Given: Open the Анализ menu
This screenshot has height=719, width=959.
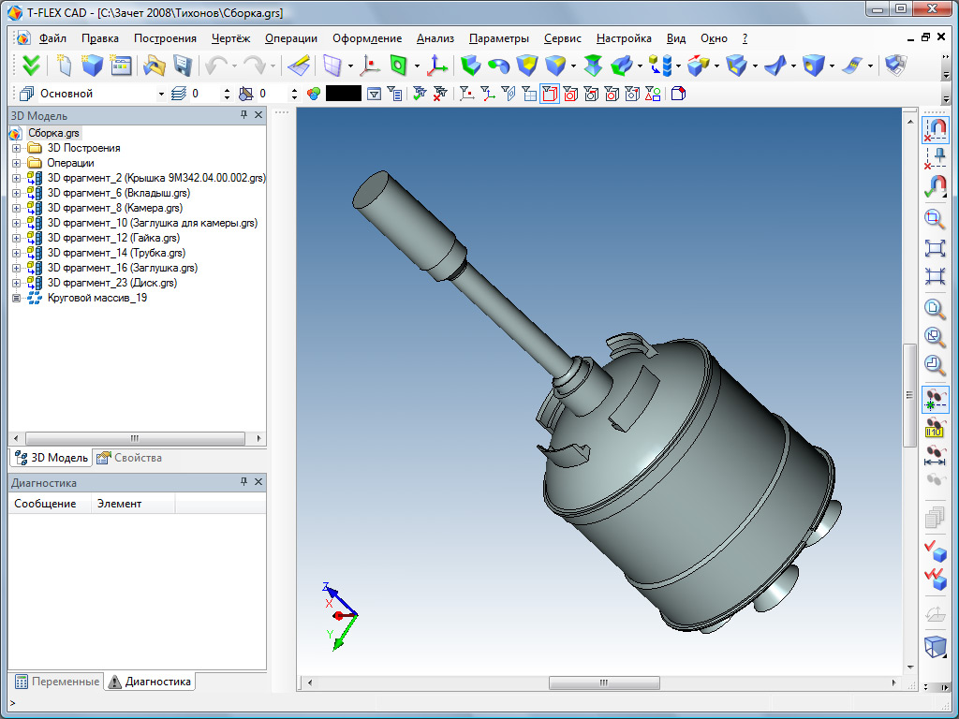Looking at the screenshot, I should coord(435,38).
